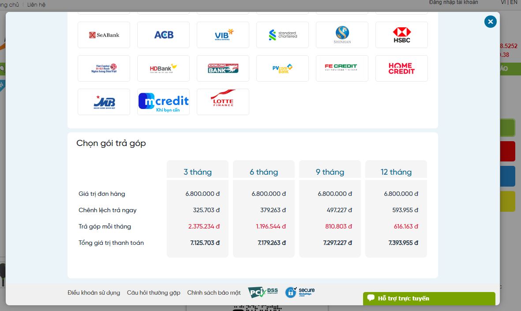Choose the 12 tháng installment plan
Image resolution: width=521 pixels, height=311 pixels.
[396, 172]
